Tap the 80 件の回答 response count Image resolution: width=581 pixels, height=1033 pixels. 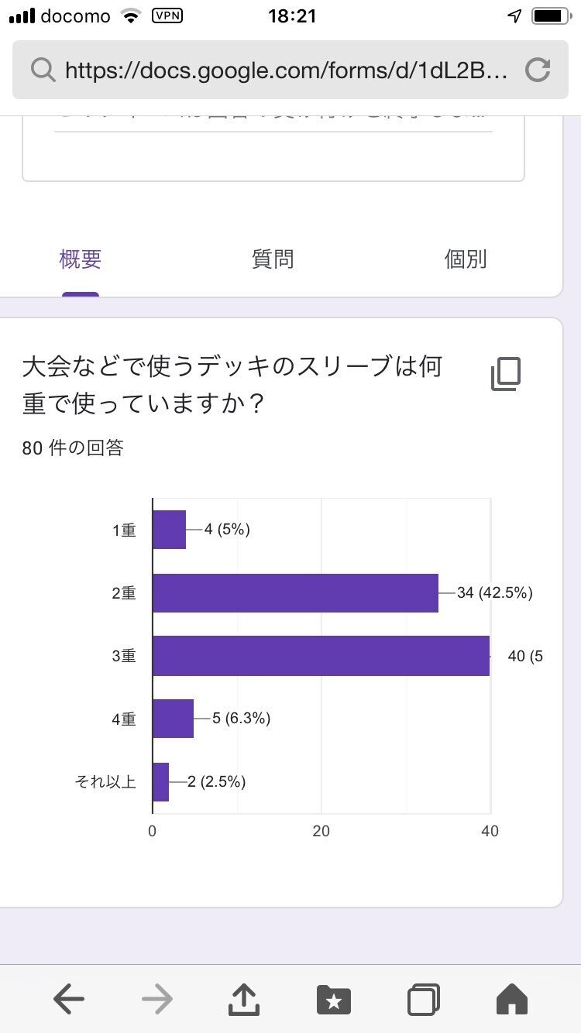point(74,447)
